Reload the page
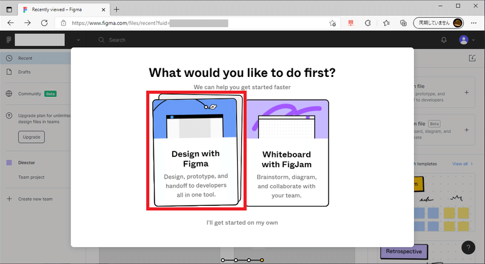The image size is (485, 264). 44,23
